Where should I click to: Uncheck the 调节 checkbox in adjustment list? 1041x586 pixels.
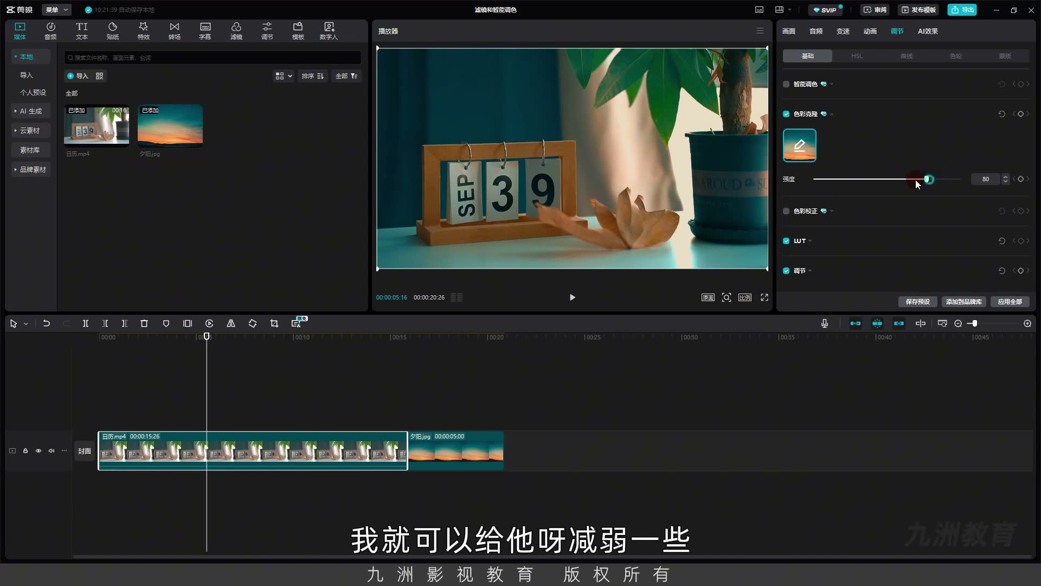point(786,271)
